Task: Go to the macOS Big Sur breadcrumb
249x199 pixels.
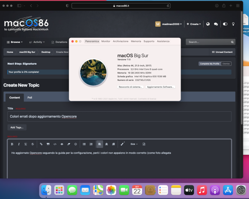Action: 27,52
